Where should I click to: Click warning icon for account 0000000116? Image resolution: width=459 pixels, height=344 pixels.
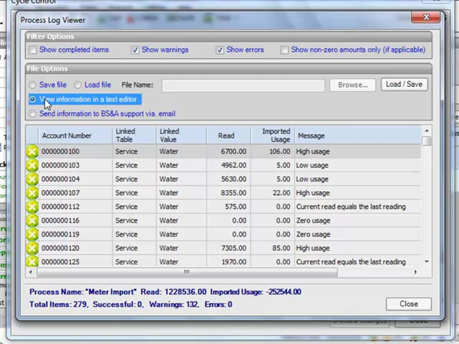32,221
